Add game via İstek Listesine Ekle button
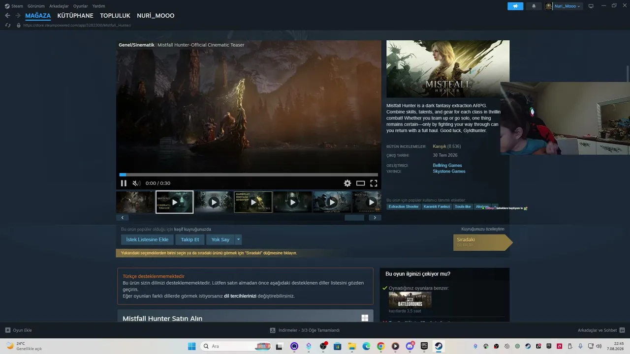Viewport: 630px width, 354px height. tap(147, 239)
